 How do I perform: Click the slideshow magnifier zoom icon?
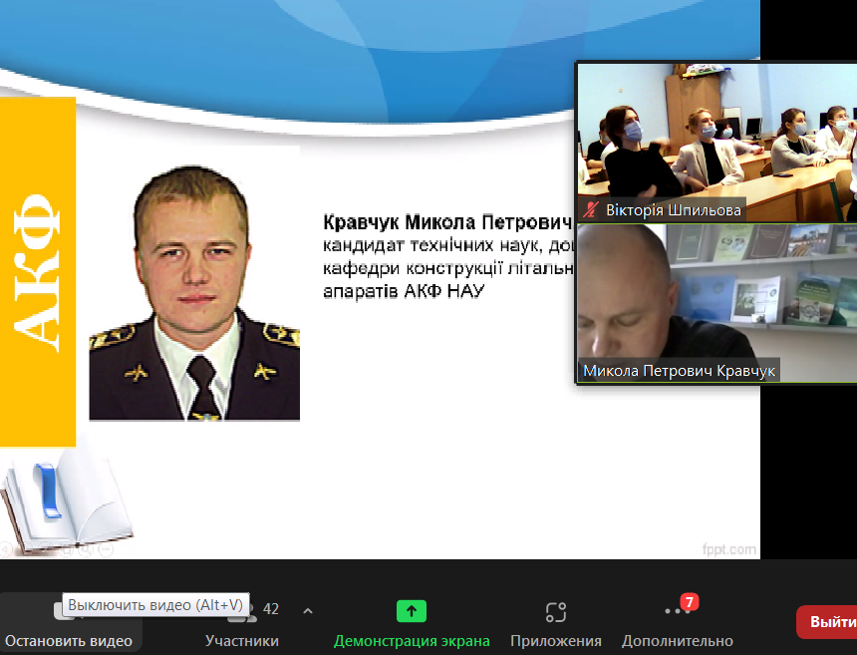[x=88, y=548]
